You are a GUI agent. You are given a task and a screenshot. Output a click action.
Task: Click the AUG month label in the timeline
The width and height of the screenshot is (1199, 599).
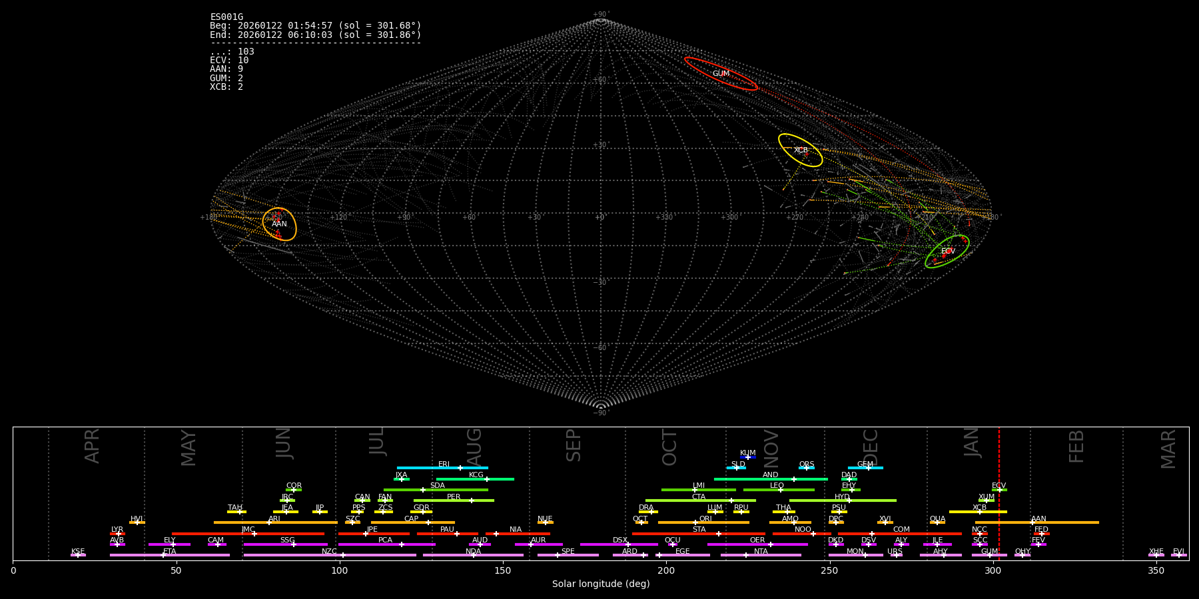tap(474, 447)
